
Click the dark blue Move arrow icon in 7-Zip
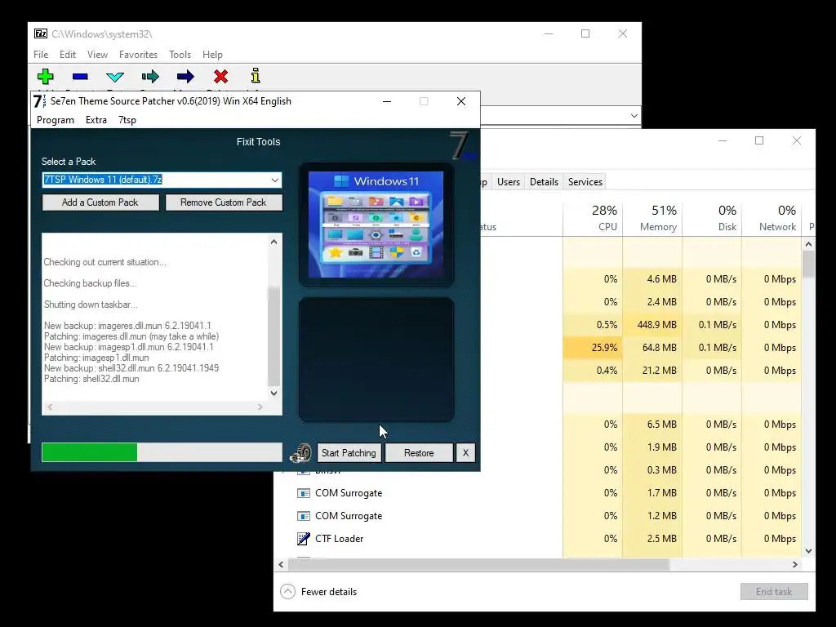point(185,77)
